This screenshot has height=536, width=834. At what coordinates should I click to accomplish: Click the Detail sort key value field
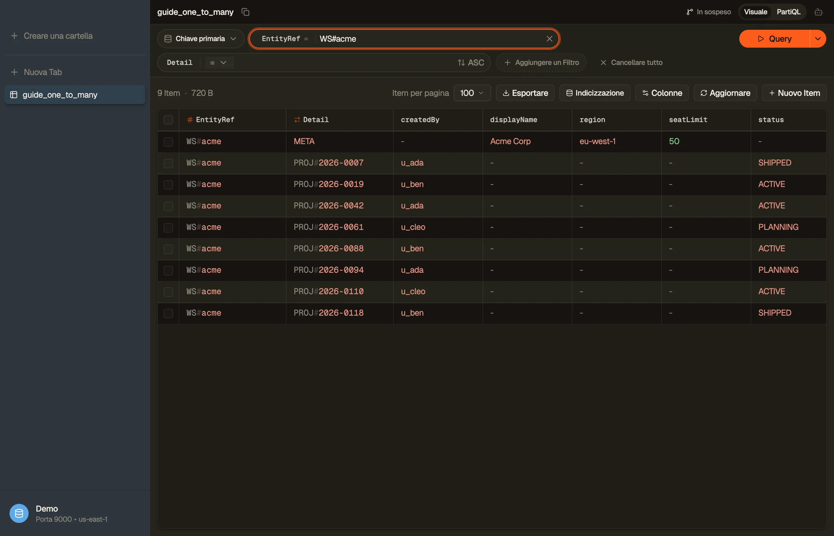click(344, 63)
